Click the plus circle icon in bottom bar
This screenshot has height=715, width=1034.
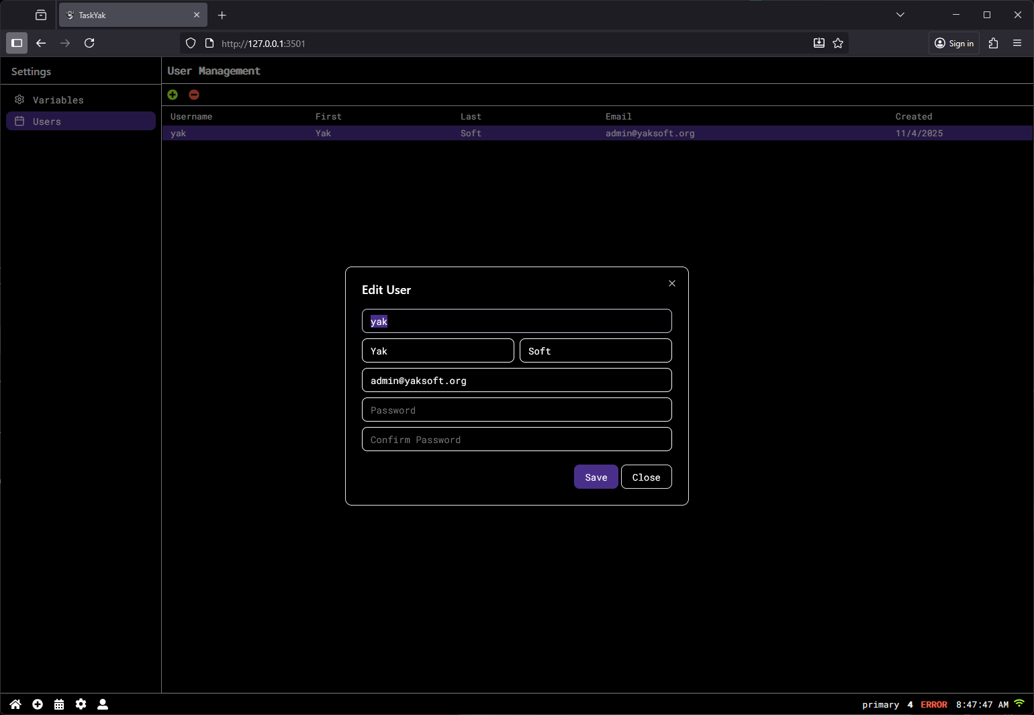tap(38, 704)
